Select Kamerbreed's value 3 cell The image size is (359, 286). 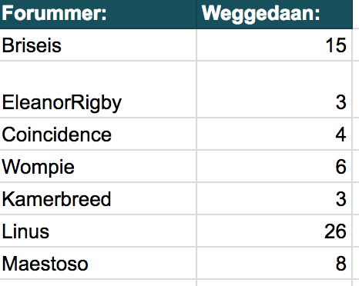tap(274, 198)
